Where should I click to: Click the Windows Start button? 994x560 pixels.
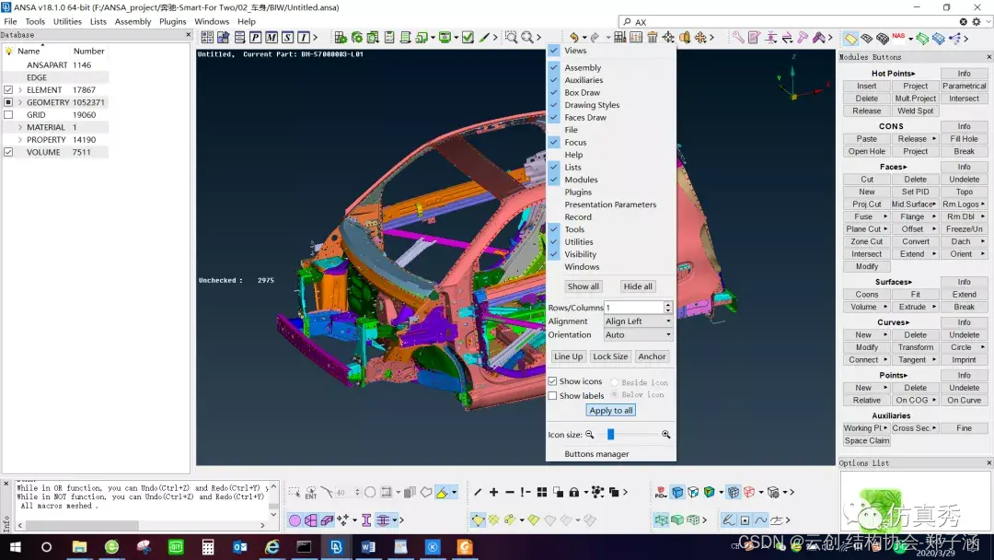point(15,547)
